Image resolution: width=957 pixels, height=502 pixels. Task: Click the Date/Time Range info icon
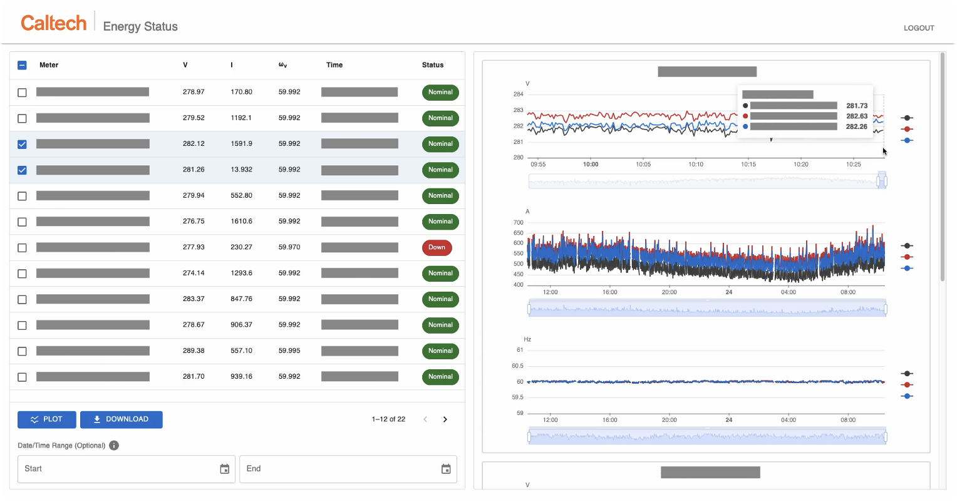114,446
